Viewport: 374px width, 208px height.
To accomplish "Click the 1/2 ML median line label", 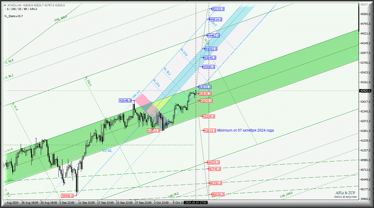I will 107,151.
